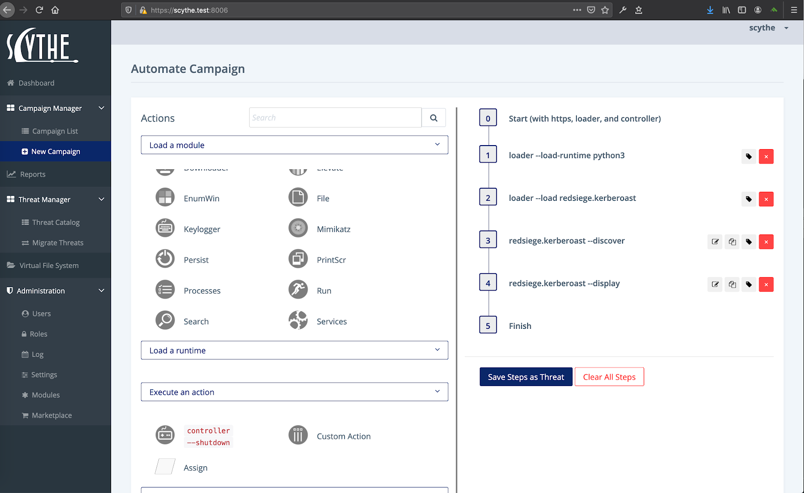Image resolution: width=804 pixels, height=493 pixels.
Task: Remove step 4 redsiege.kerberoast --display
Action: (766, 285)
